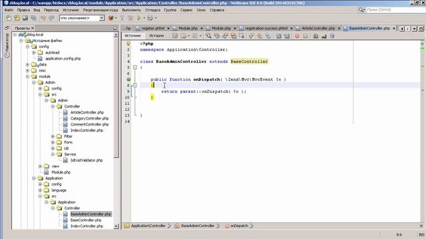Select CommentController.php in project tree
426x239 pixels.
[89, 124]
